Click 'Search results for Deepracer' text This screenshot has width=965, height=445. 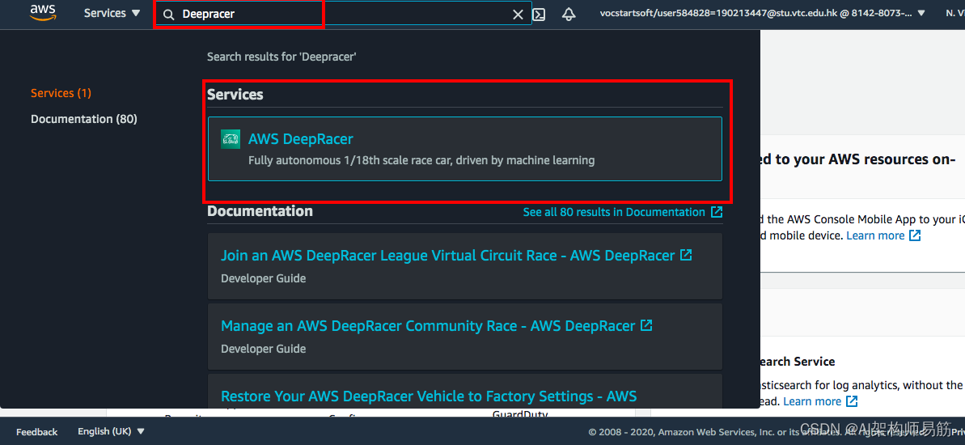point(281,57)
